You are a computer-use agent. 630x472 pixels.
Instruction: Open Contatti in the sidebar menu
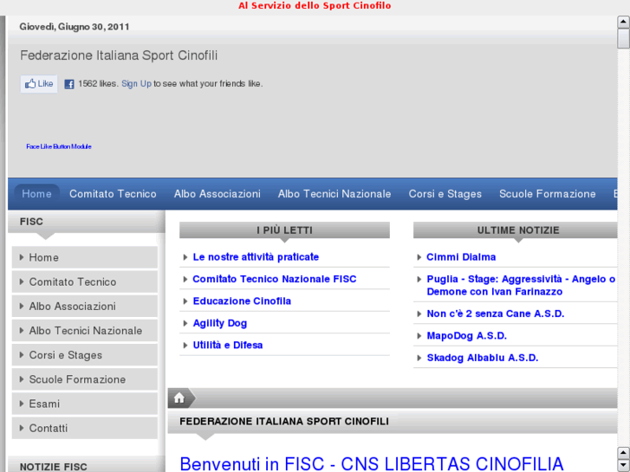(x=85, y=428)
